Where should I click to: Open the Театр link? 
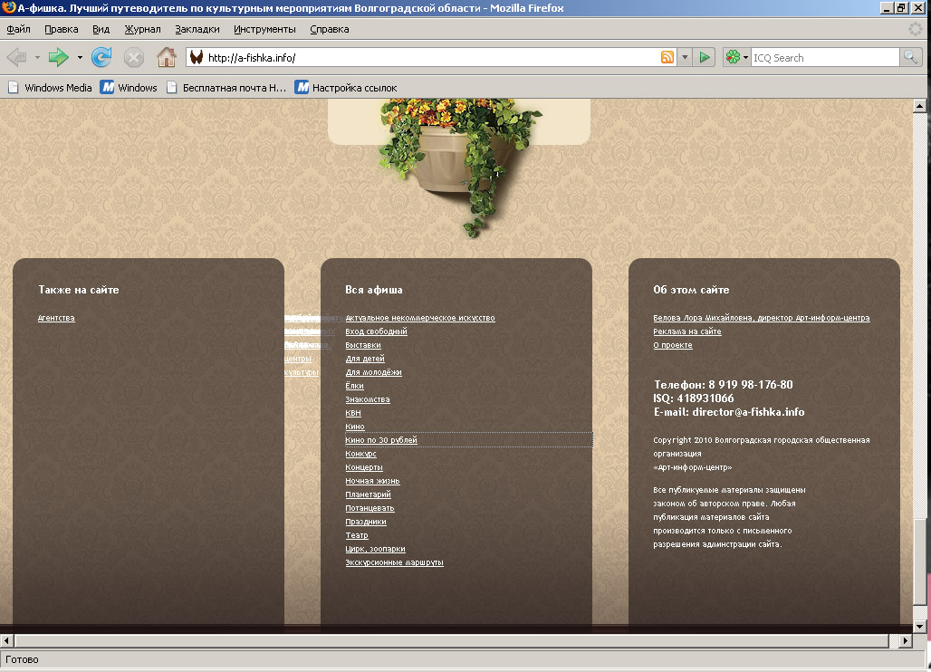(357, 535)
